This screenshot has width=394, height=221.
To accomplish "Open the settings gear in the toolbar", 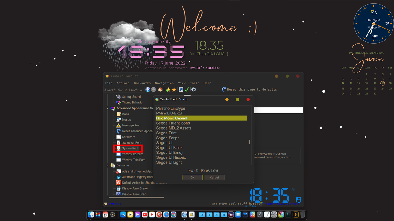I will 194,89.
